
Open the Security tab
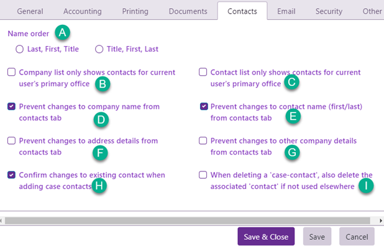click(x=329, y=11)
